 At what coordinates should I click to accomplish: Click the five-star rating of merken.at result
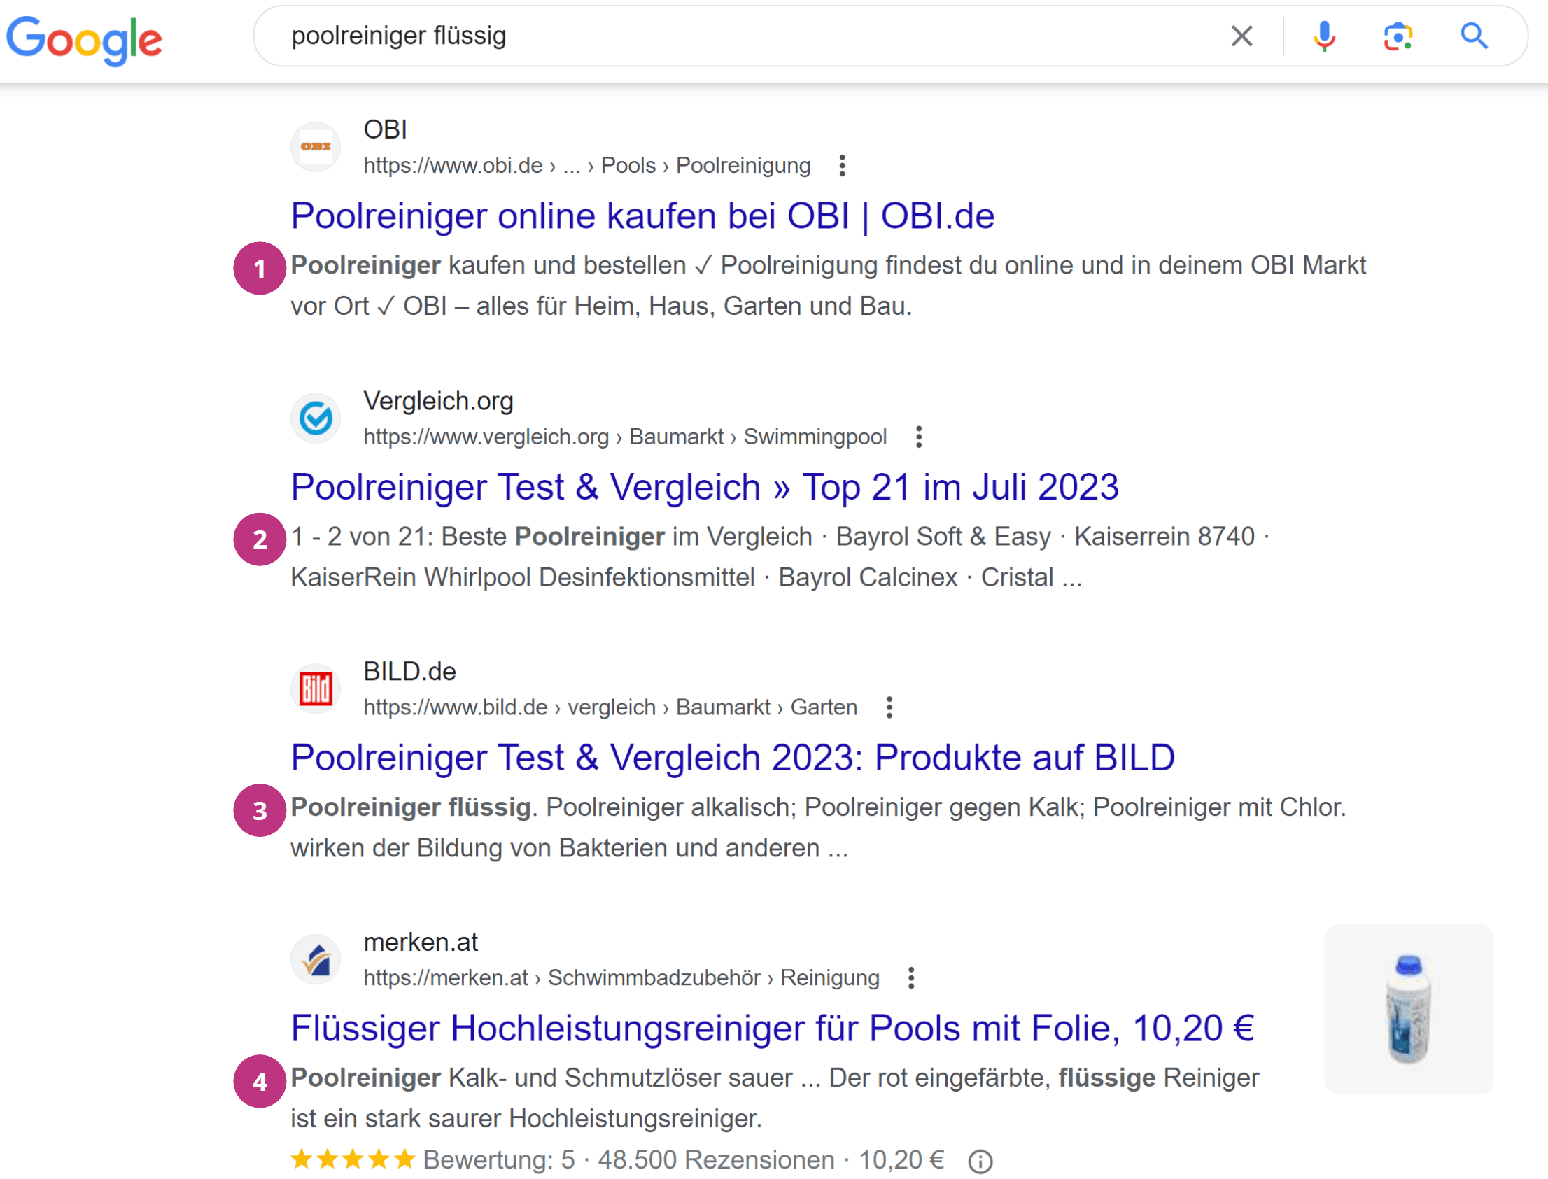[x=353, y=1159]
